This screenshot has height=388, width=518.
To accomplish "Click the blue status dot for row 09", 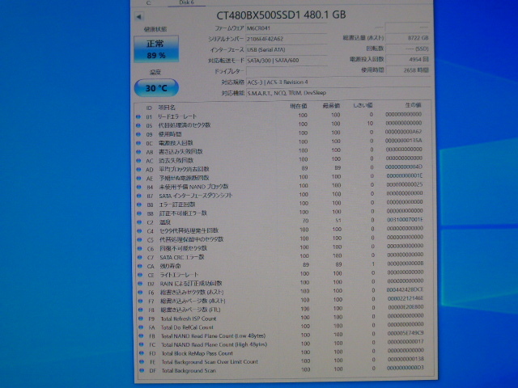I will coord(138,134).
